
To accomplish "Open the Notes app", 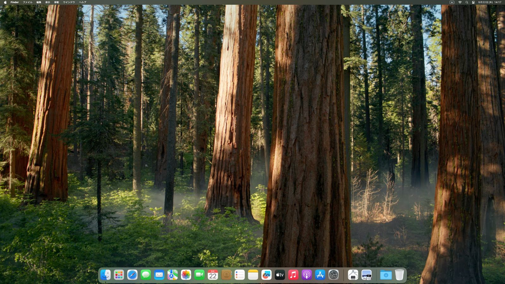I will (x=253, y=275).
